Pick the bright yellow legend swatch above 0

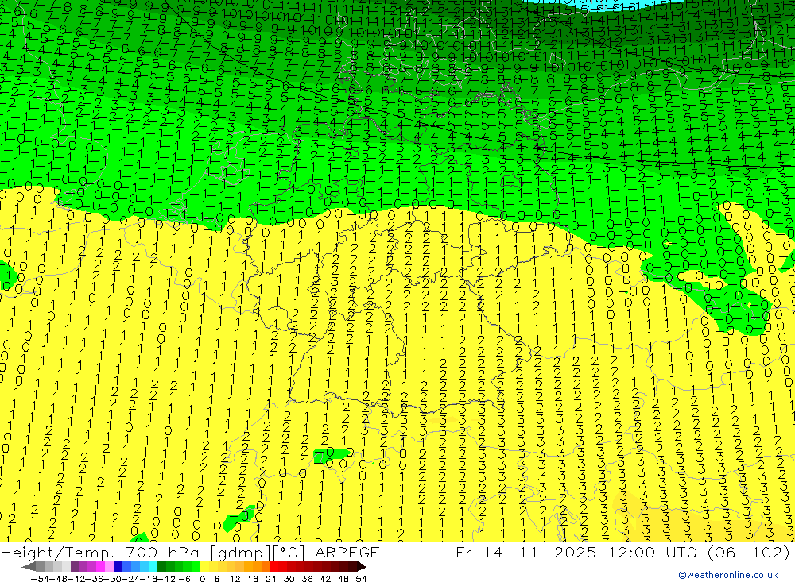(x=204, y=567)
